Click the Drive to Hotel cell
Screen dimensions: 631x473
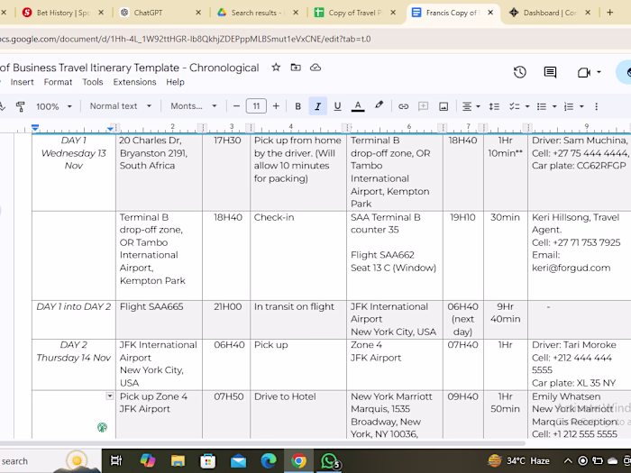(x=298, y=414)
